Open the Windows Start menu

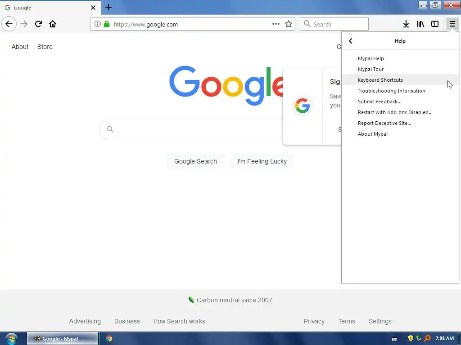pos(11,339)
